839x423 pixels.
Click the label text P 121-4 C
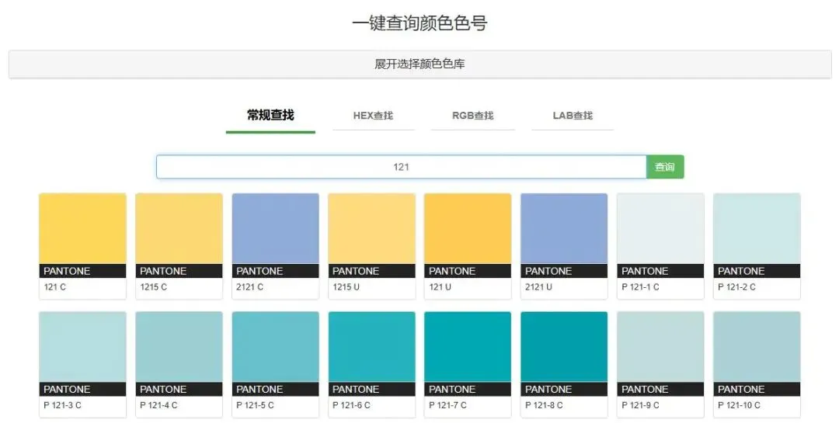(x=159, y=405)
